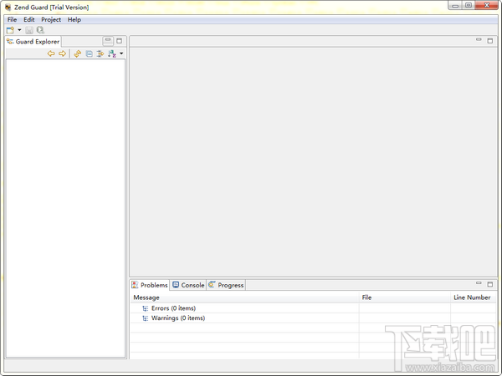Open the Guard Explorer view menu dropdown
This screenshot has height=376, width=502.
click(x=121, y=53)
